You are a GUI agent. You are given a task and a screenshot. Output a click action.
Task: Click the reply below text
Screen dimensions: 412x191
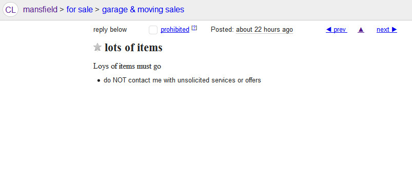tap(110, 30)
